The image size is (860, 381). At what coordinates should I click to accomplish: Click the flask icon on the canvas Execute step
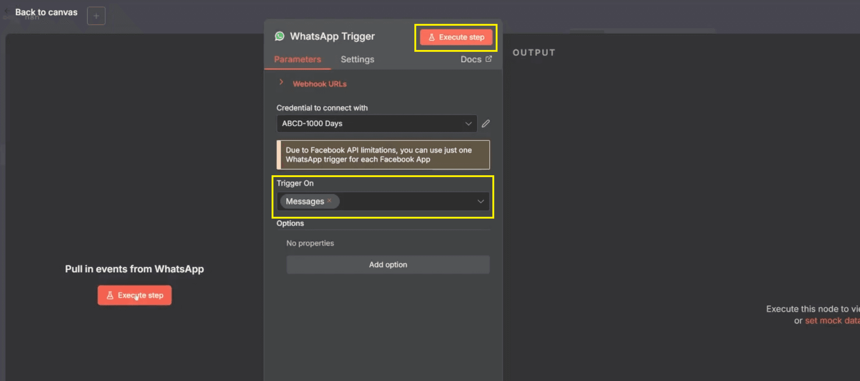tap(110, 295)
